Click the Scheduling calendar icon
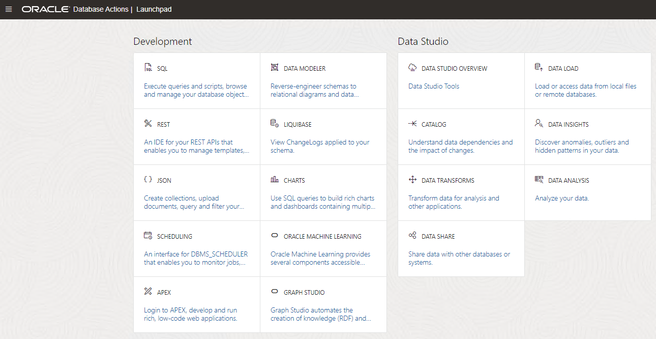Image resolution: width=656 pixels, height=339 pixels. pyautogui.click(x=148, y=236)
